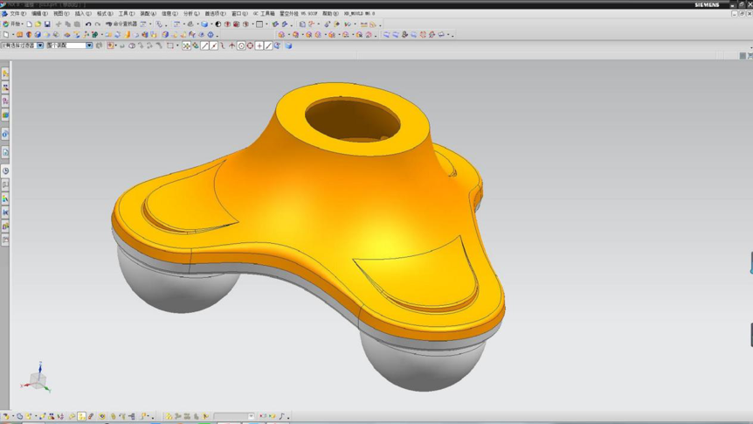Click the history clock icon in sidebar
753x424 pixels.
coord(5,171)
